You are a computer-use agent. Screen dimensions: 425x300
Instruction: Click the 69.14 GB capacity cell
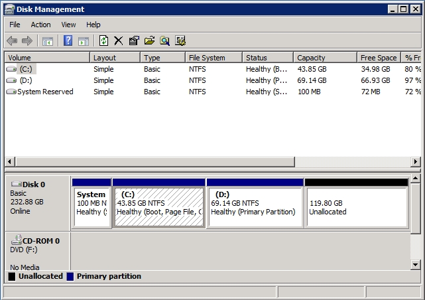312,80
